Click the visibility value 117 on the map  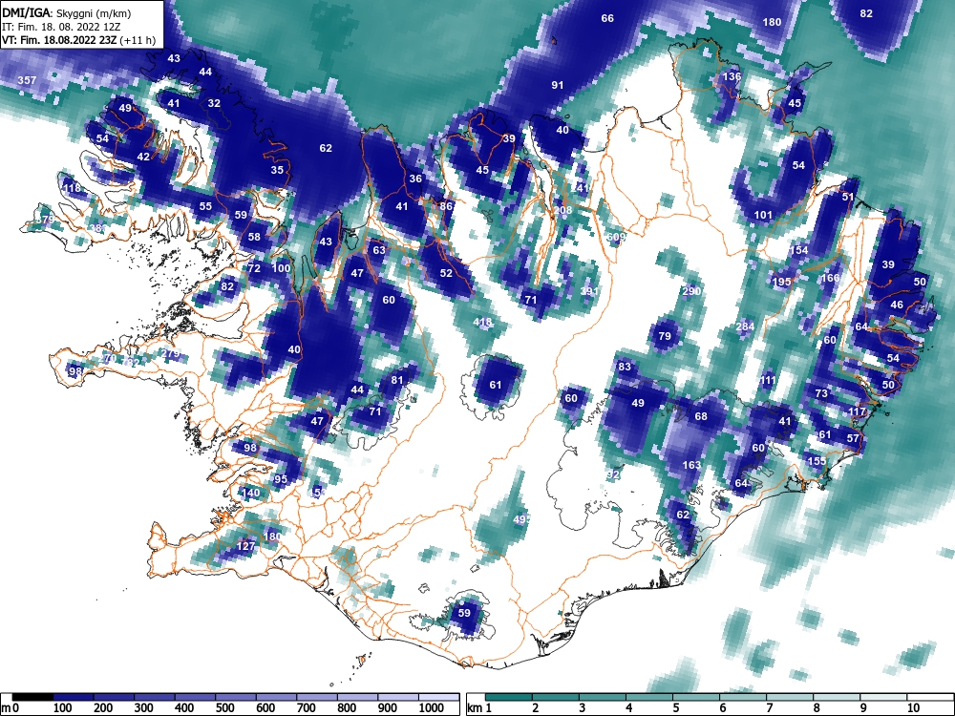coord(857,411)
